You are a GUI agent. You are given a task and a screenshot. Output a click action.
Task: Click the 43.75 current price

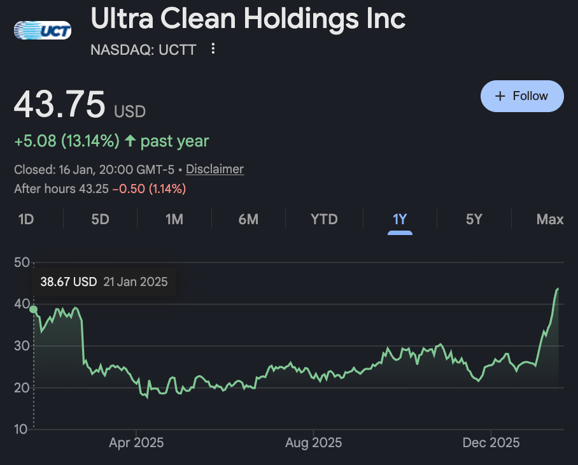(60, 105)
